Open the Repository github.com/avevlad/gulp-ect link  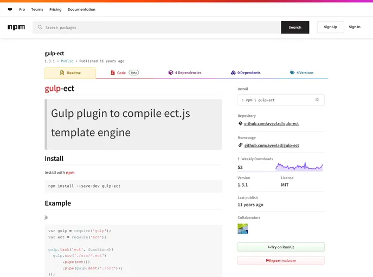[272, 123]
